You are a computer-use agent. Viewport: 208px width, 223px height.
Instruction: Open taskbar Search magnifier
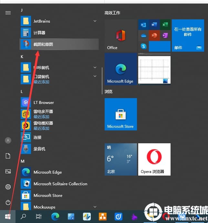pyautogui.click(x=23, y=217)
